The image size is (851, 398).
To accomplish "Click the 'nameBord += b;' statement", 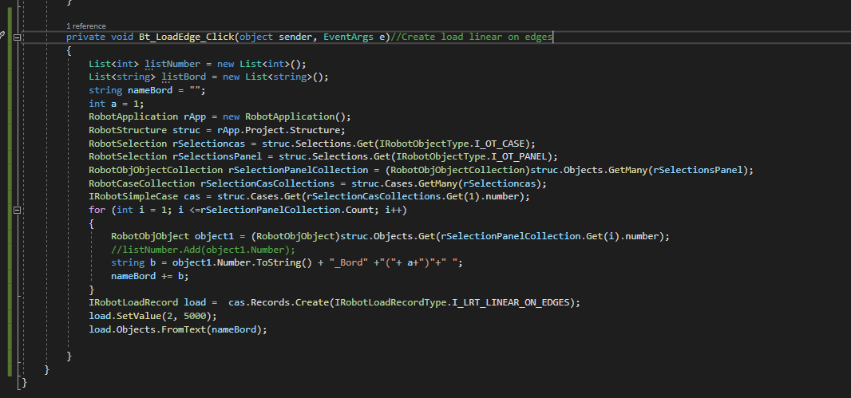I will (x=150, y=277).
